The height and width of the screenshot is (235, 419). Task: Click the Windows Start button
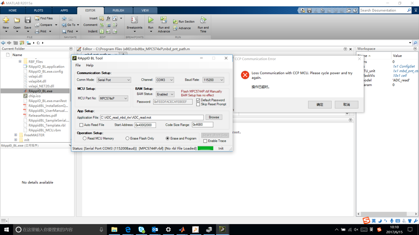[6, 230]
